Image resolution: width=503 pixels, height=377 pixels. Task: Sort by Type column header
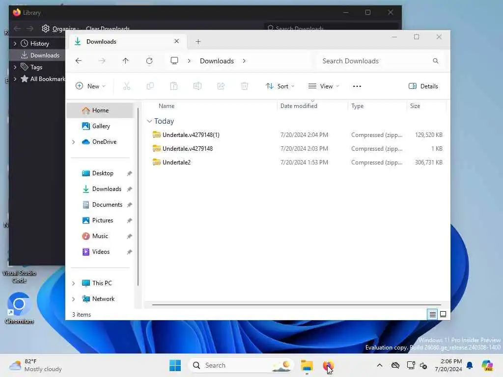358,106
